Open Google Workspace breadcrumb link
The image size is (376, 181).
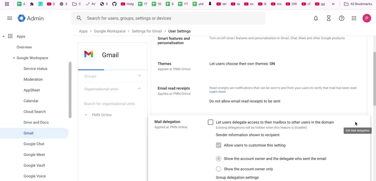tap(110, 31)
